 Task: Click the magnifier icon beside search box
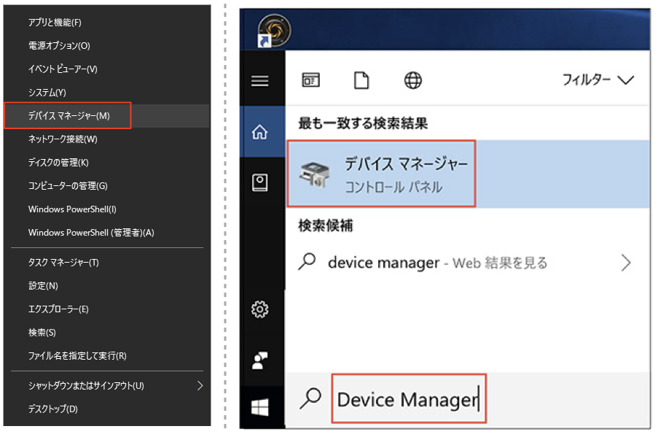(310, 398)
